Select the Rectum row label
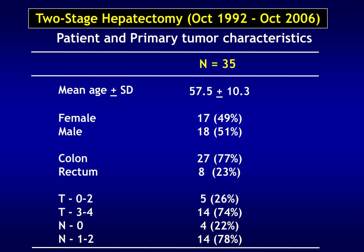 (x=78, y=172)
